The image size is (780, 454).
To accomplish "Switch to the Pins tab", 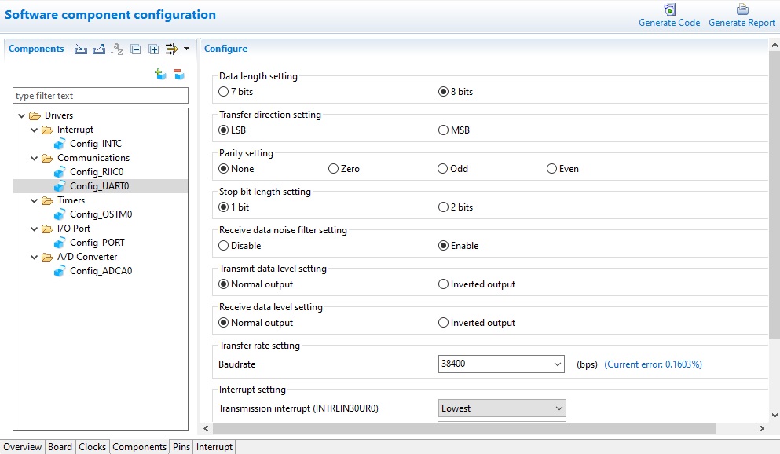I will [x=181, y=447].
